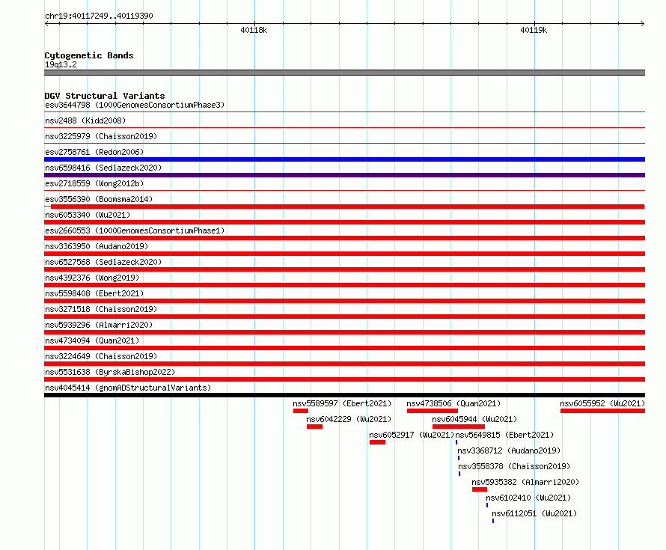Select the nsv3558378 (Chaisson2019) label
Viewport: 666px width, 550px height.
click(x=514, y=466)
